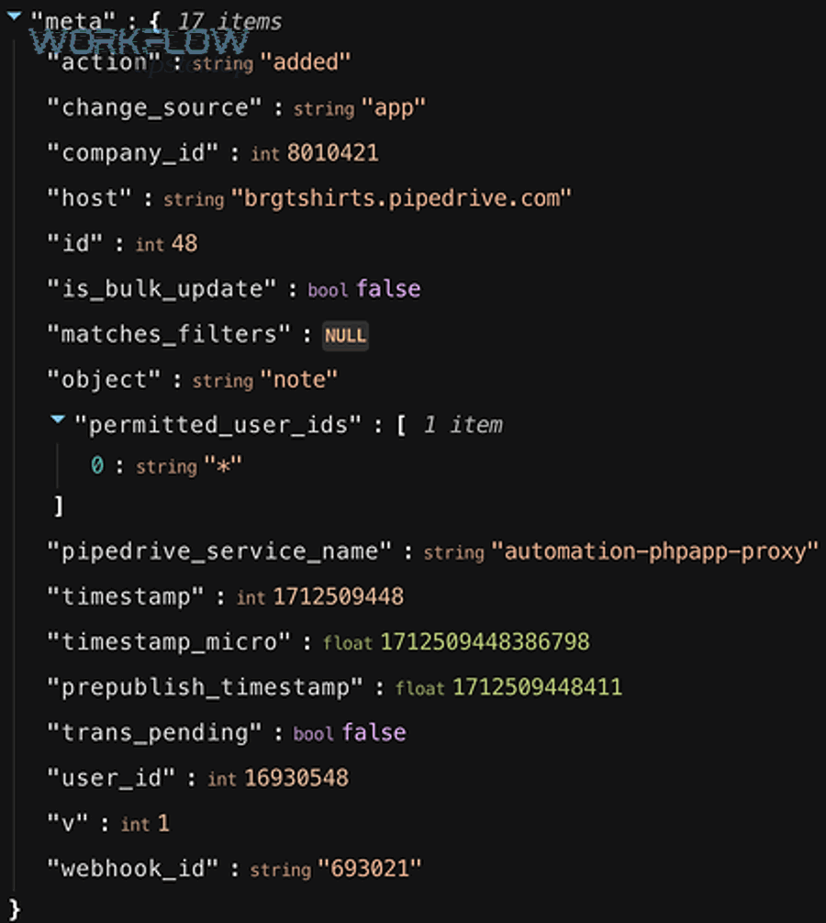The height and width of the screenshot is (923, 826).
Task: Collapse the "meta" object arrow
Action: [x=14, y=17]
